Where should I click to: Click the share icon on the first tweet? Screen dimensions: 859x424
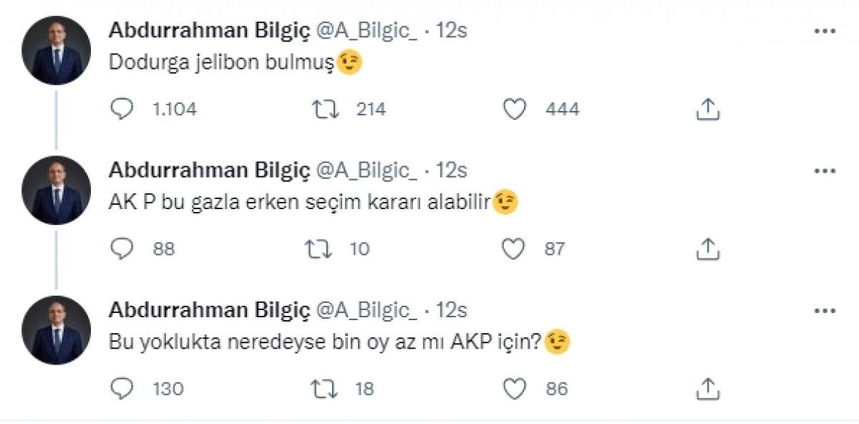709,110
